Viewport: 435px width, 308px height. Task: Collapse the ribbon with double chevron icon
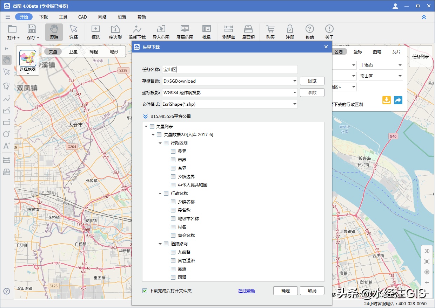pyautogui.click(x=424, y=17)
